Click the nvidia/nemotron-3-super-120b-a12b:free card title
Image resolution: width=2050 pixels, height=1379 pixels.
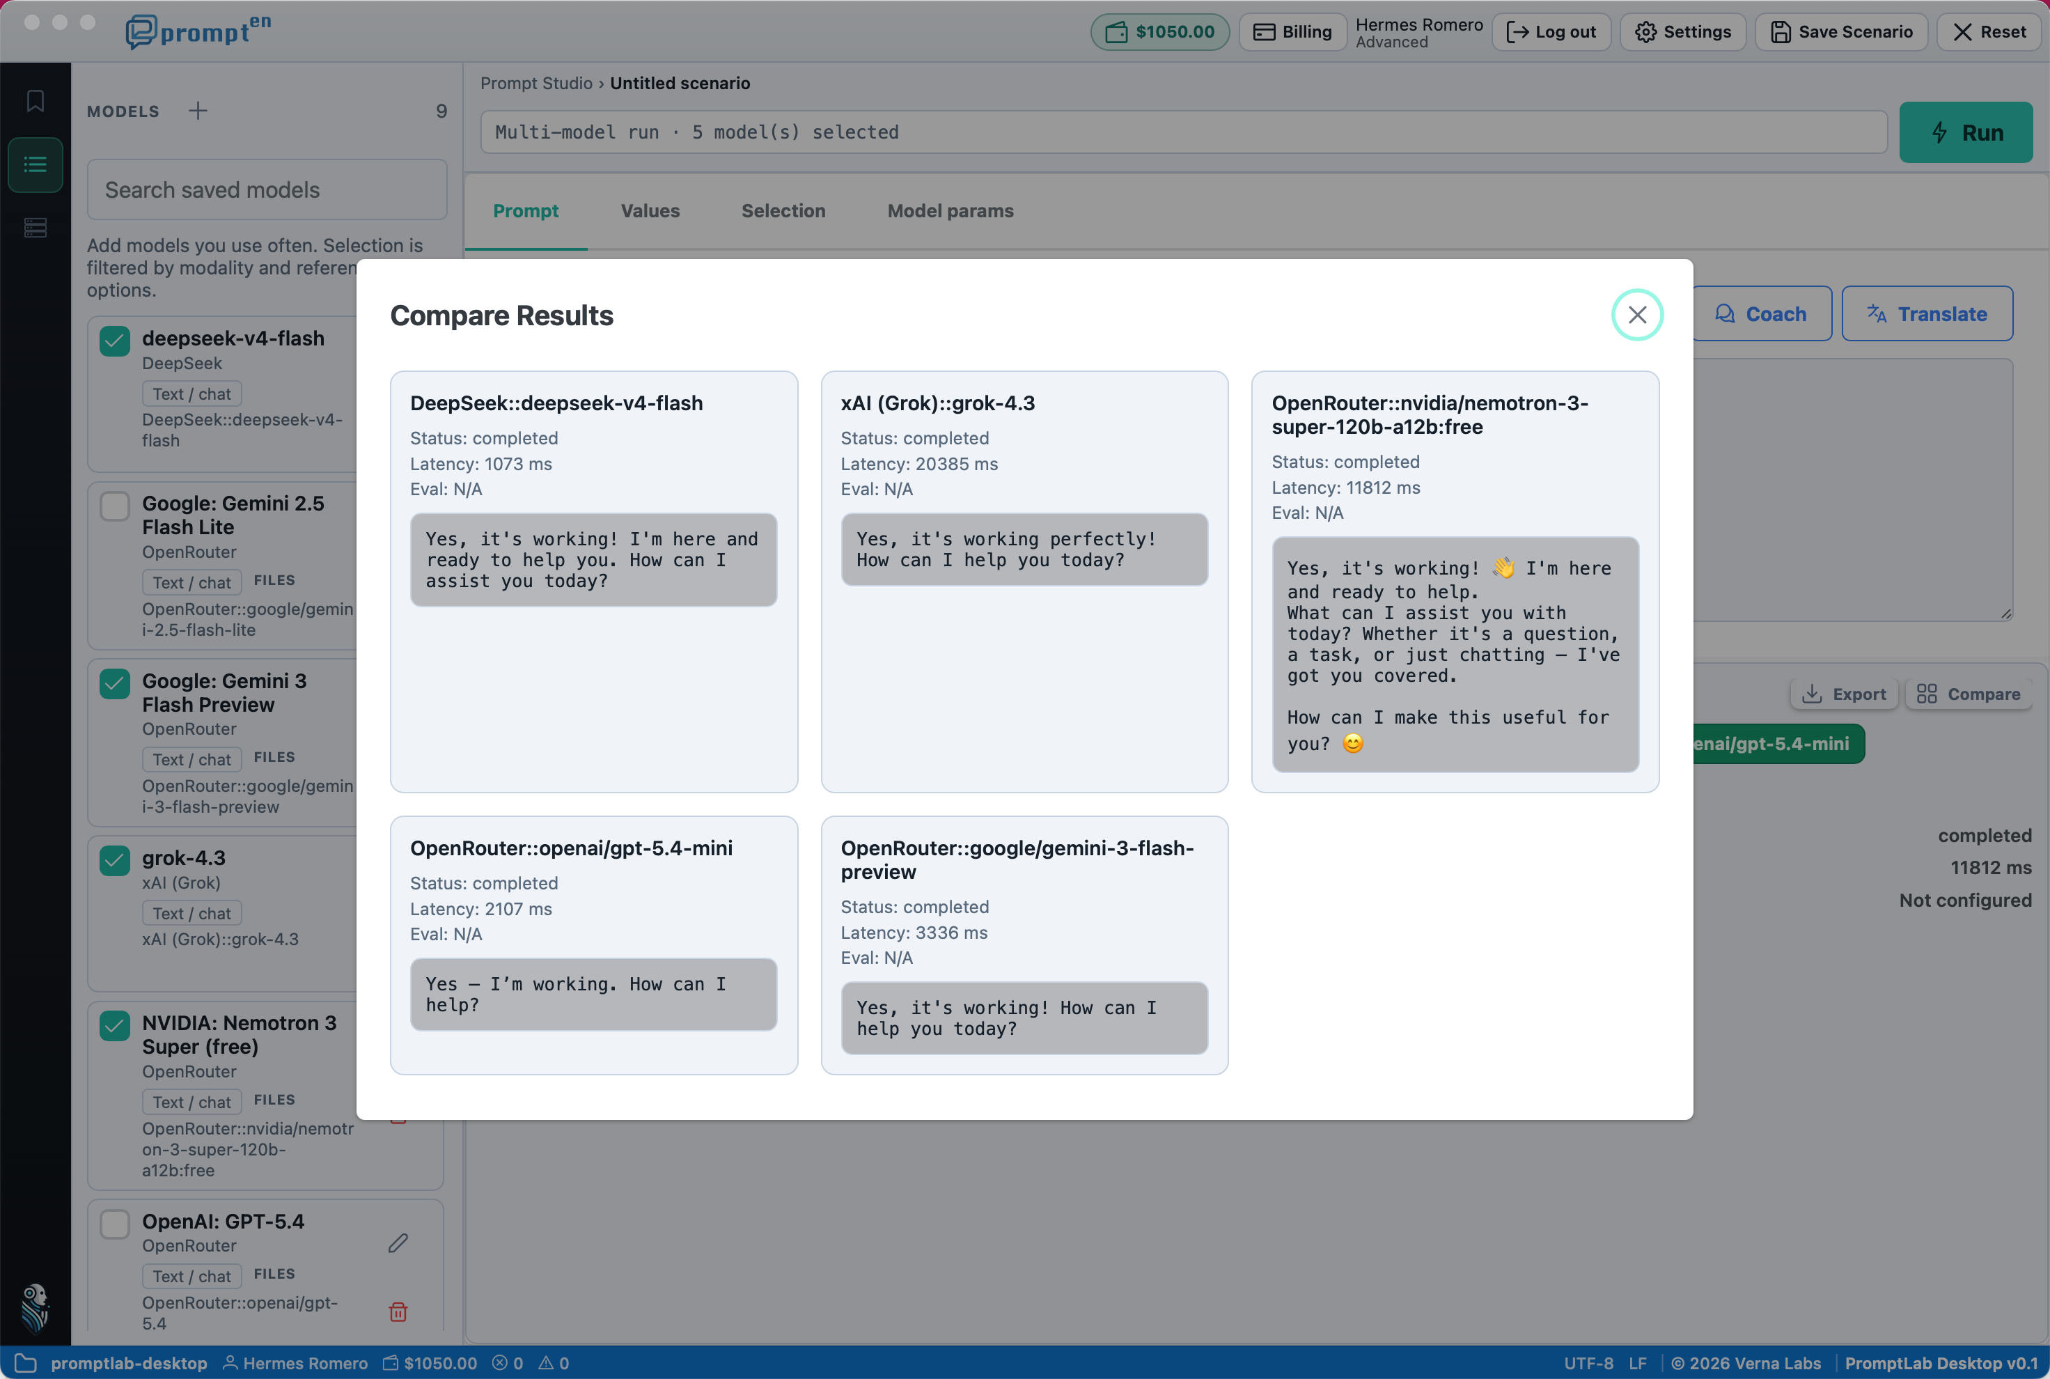click(1430, 415)
